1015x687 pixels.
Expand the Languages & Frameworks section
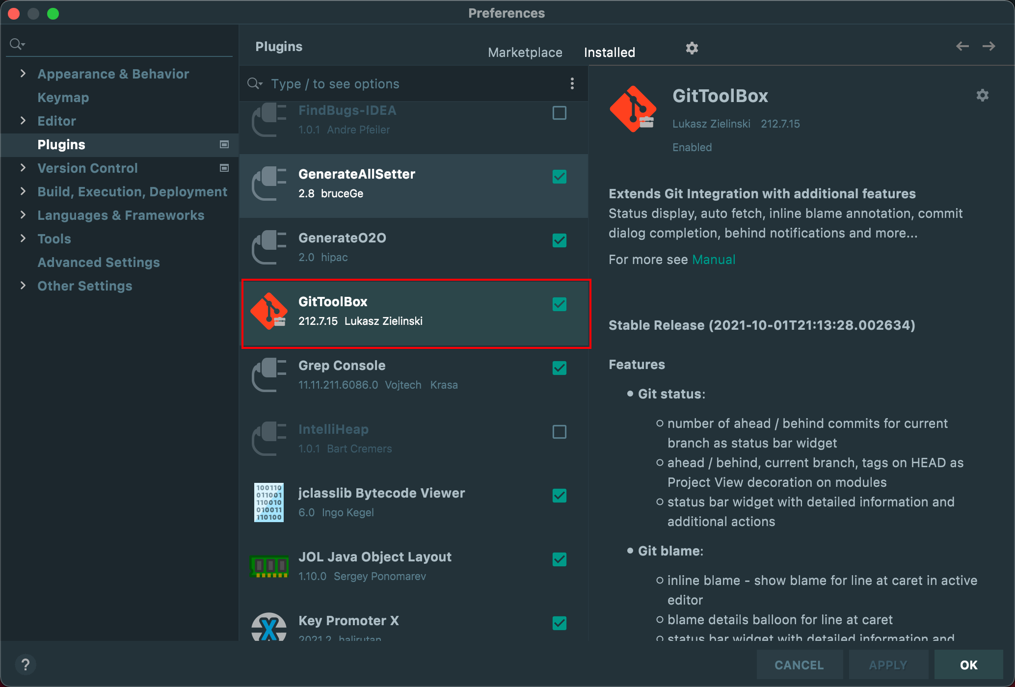pos(23,215)
